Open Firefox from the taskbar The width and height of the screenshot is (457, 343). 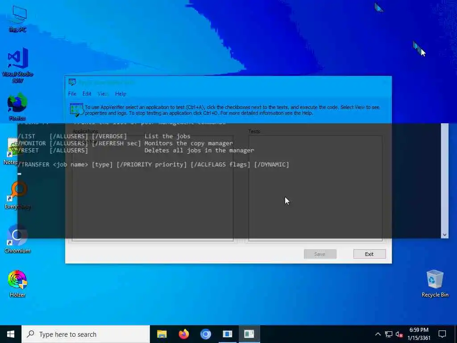point(183,334)
